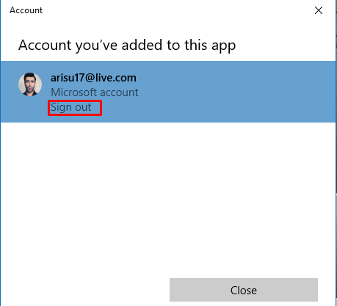
Task: Click the gray Close button
Action: coord(244,290)
